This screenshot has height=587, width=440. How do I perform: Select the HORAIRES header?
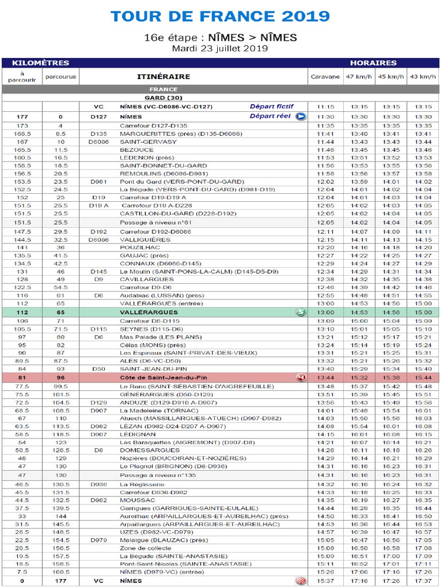pyautogui.click(x=374, y=63)
